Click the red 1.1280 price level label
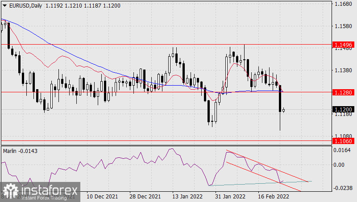The image size is (357, 202). coord(343,92)
